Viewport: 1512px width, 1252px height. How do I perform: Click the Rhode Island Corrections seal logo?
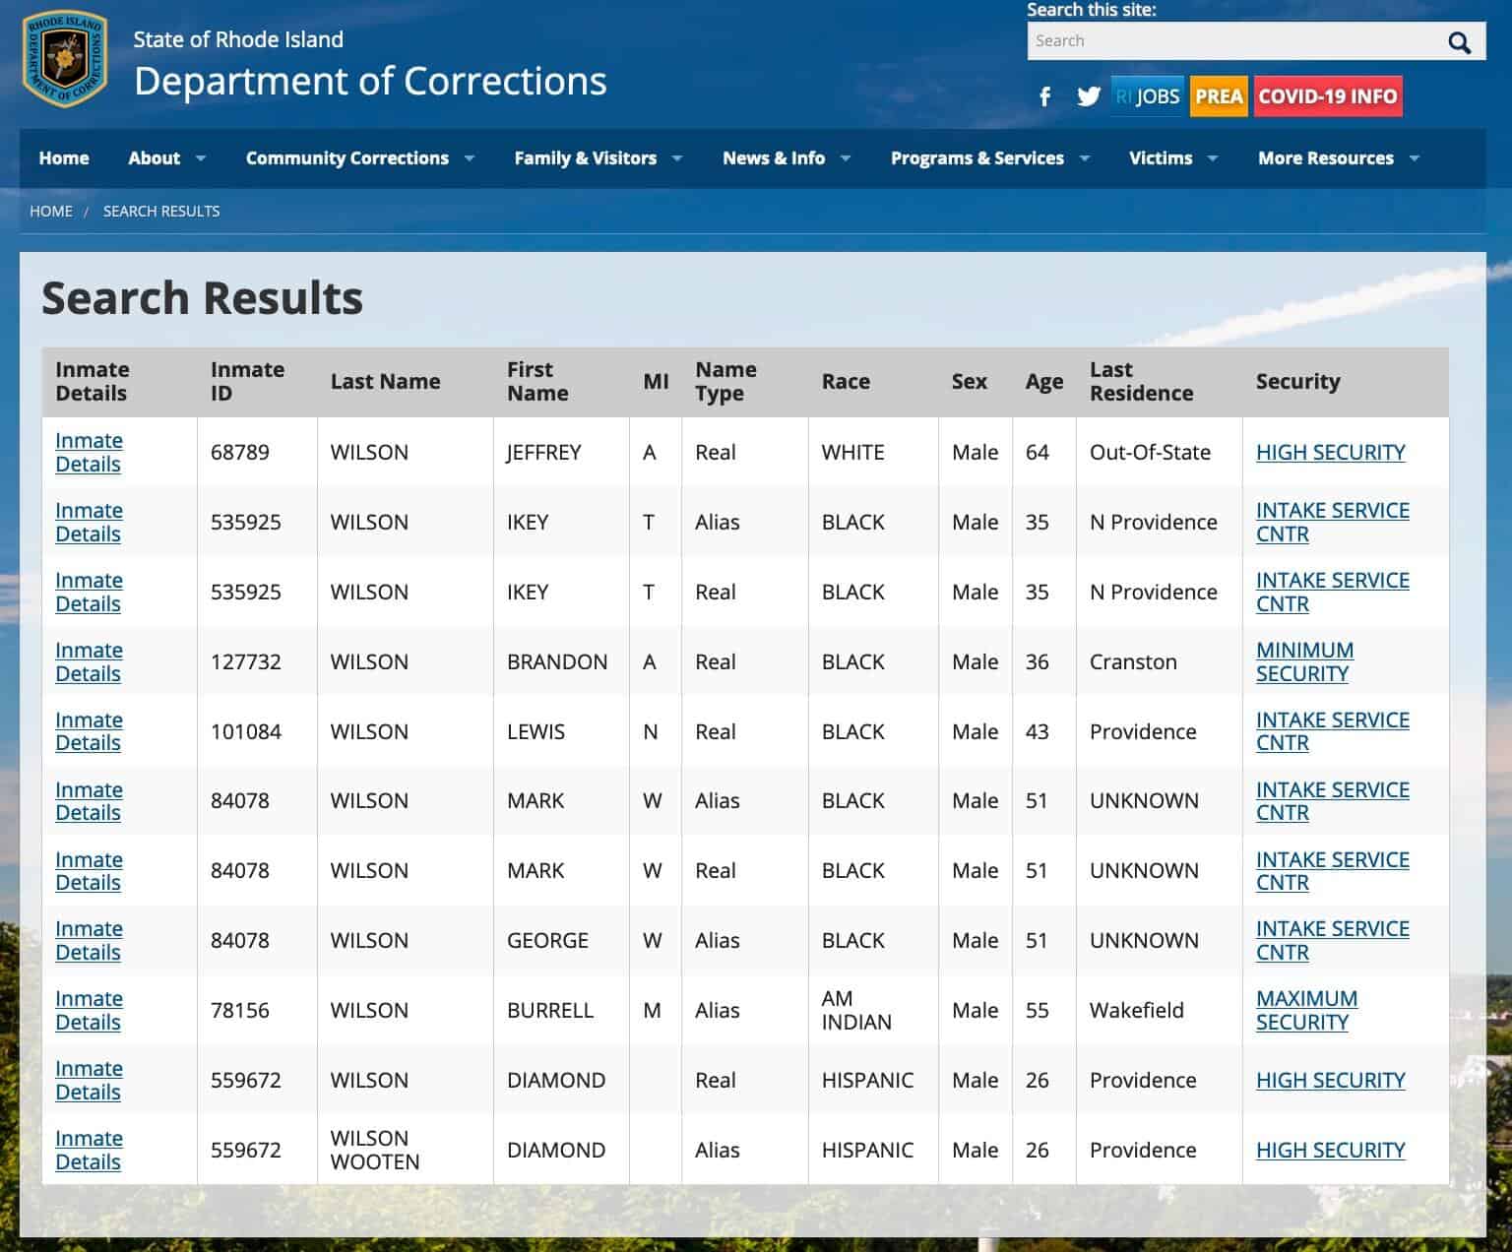(65, 59)
